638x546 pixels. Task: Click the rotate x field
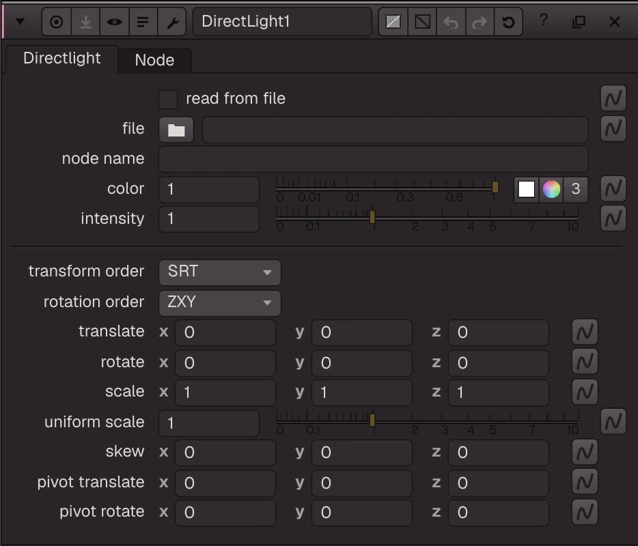coord(225,363)
